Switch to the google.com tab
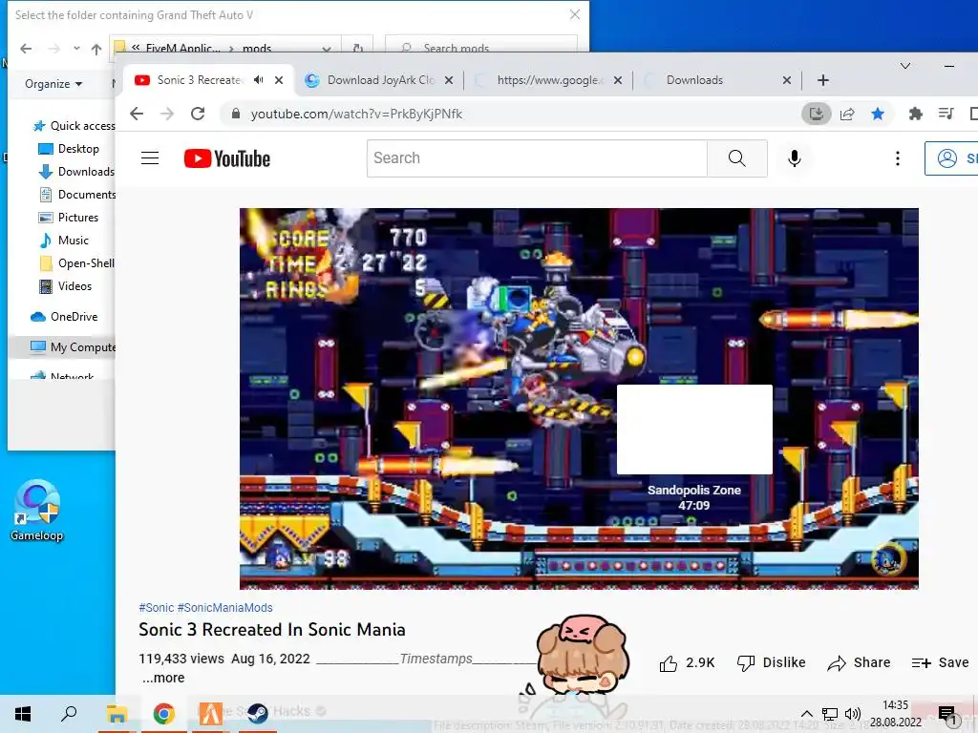Viewport: 978px width, 733px height. (x=549, y=80)
